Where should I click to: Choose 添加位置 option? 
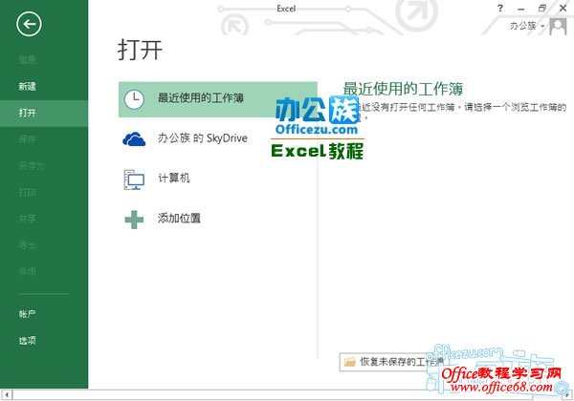coord(218,220)
